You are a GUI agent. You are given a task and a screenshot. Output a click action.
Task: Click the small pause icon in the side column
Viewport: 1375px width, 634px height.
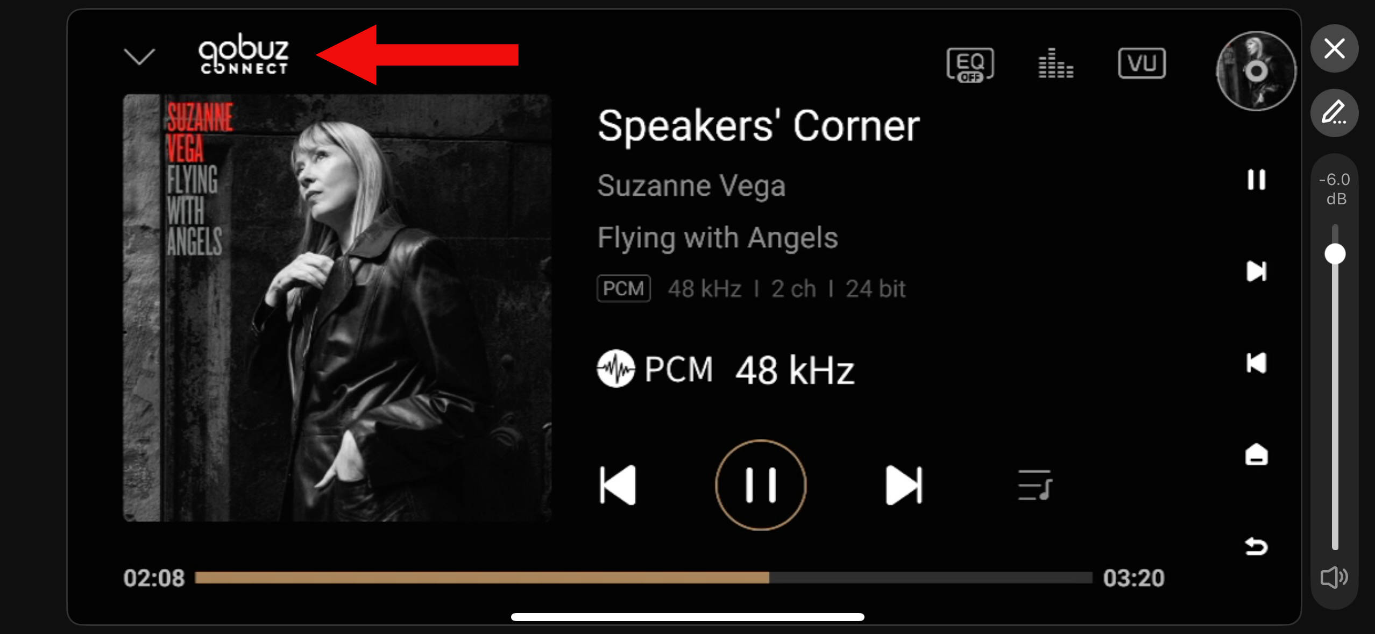coord(1257,180)
